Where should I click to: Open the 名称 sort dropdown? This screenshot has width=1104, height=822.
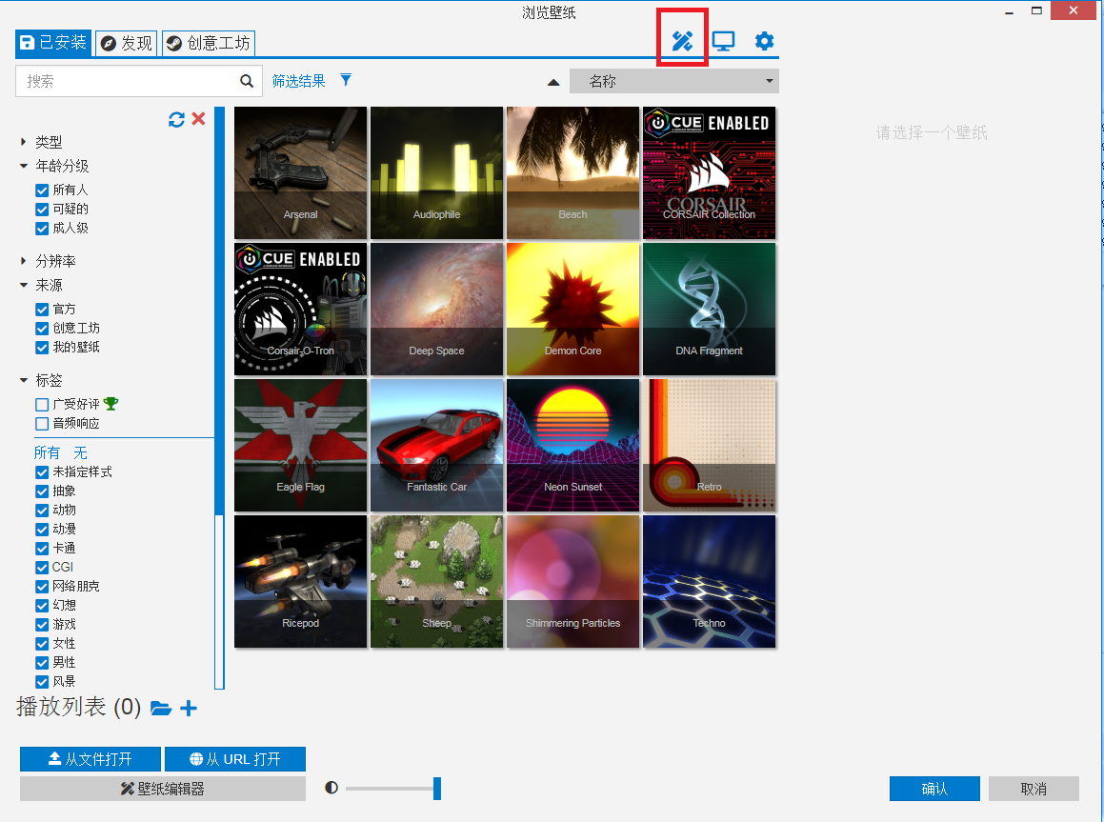point(673,81)
